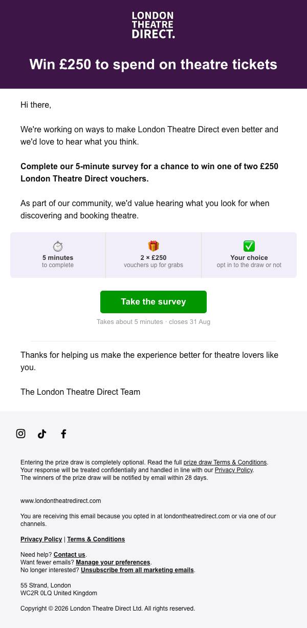Open the Facebook social icon
The width and height of the screenshot is (307, 628).
[63, 434]
